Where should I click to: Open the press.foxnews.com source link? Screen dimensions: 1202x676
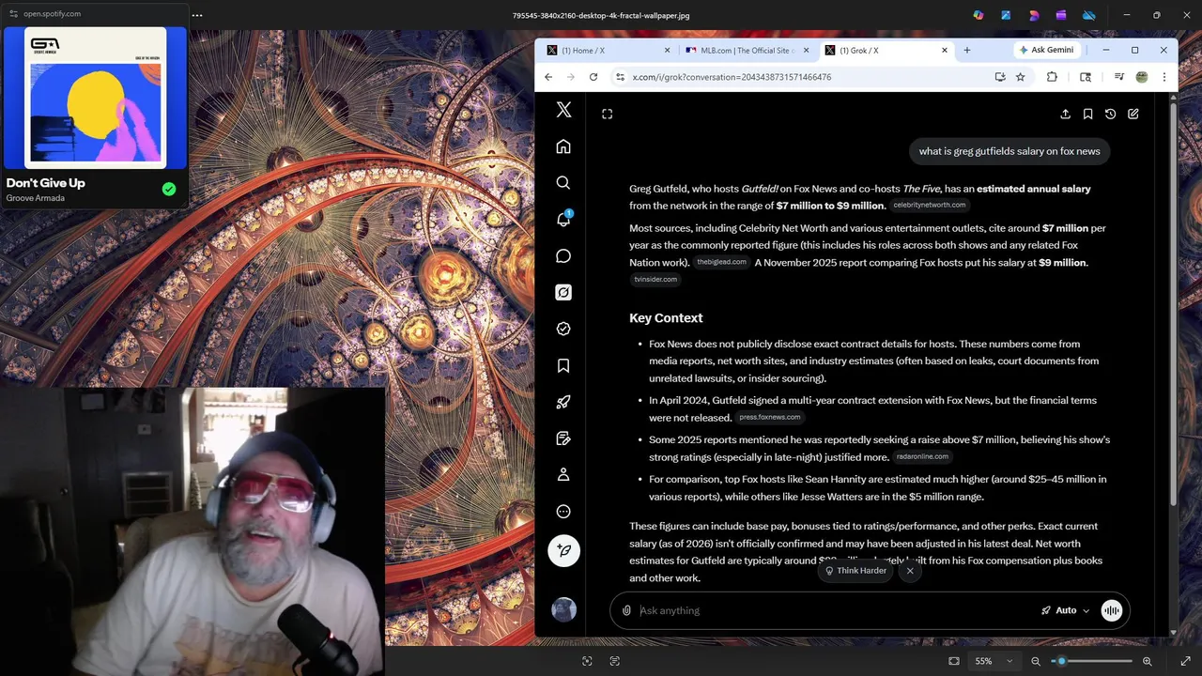click(770, 417)
